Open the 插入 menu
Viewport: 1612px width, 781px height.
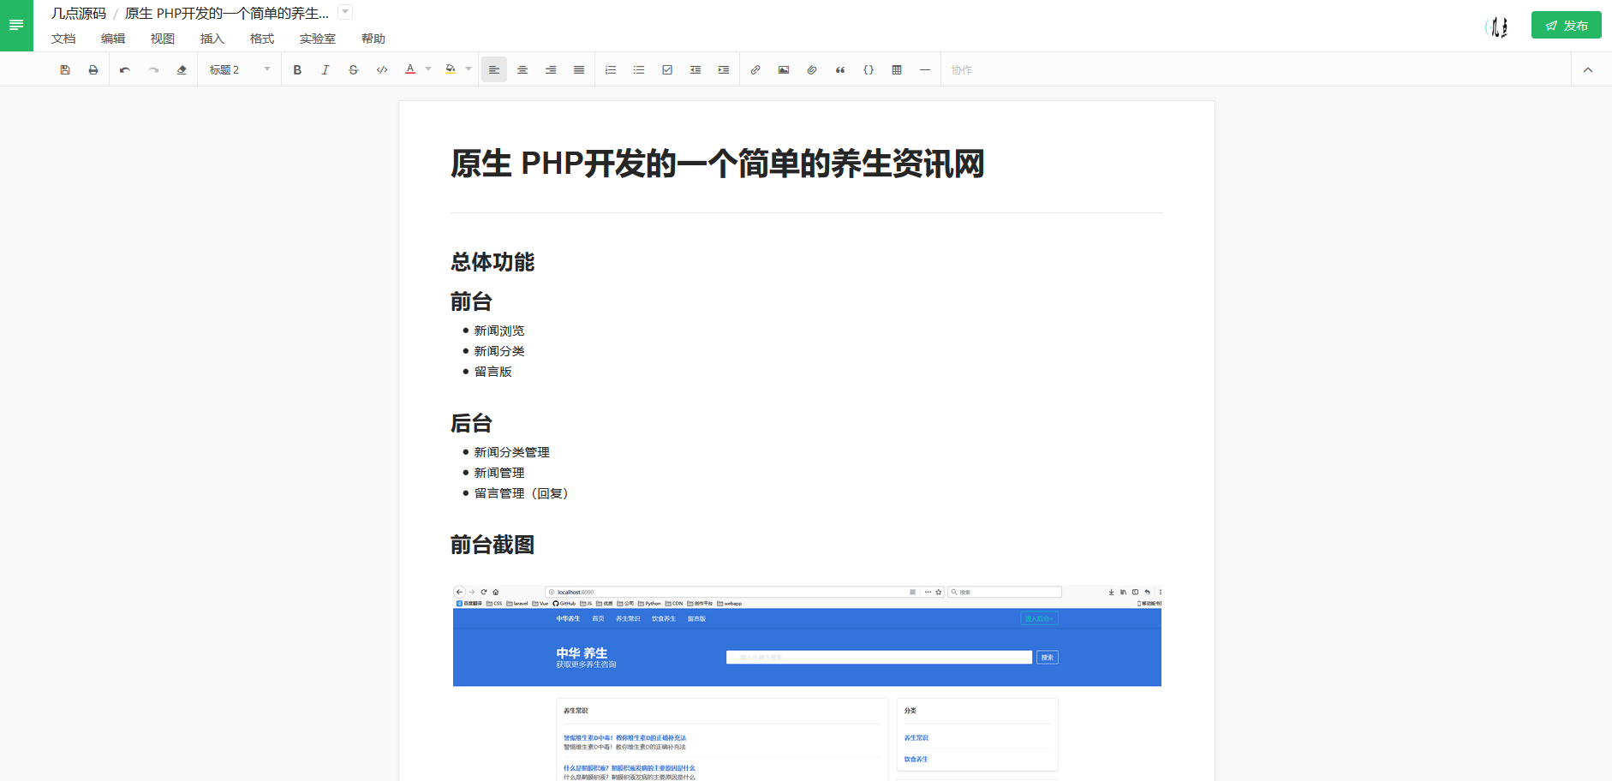[212, 39]
